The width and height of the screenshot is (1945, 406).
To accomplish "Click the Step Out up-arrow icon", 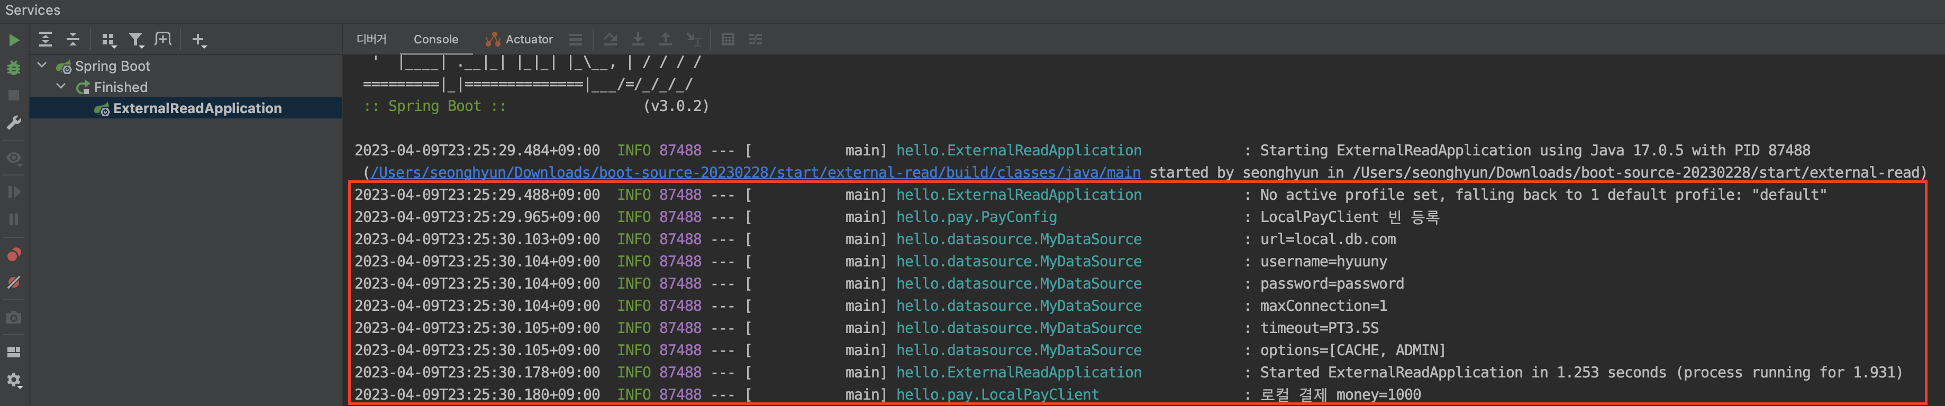I will tap(665, 39).
